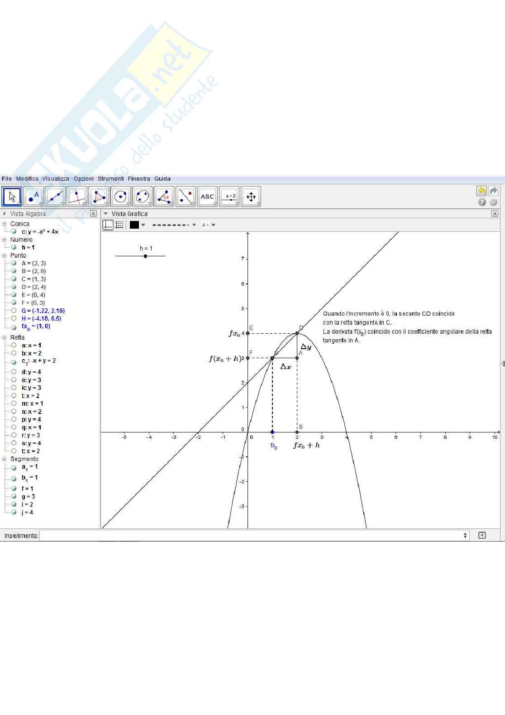The width and height of the screenshot is (505, 715).
Task: Select the ABC text tool
Action: click(207, 197)
